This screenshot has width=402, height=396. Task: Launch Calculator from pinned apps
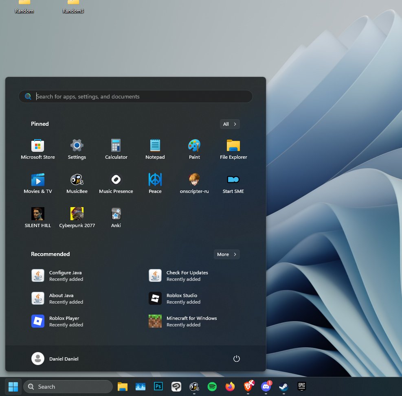(116, 150)
